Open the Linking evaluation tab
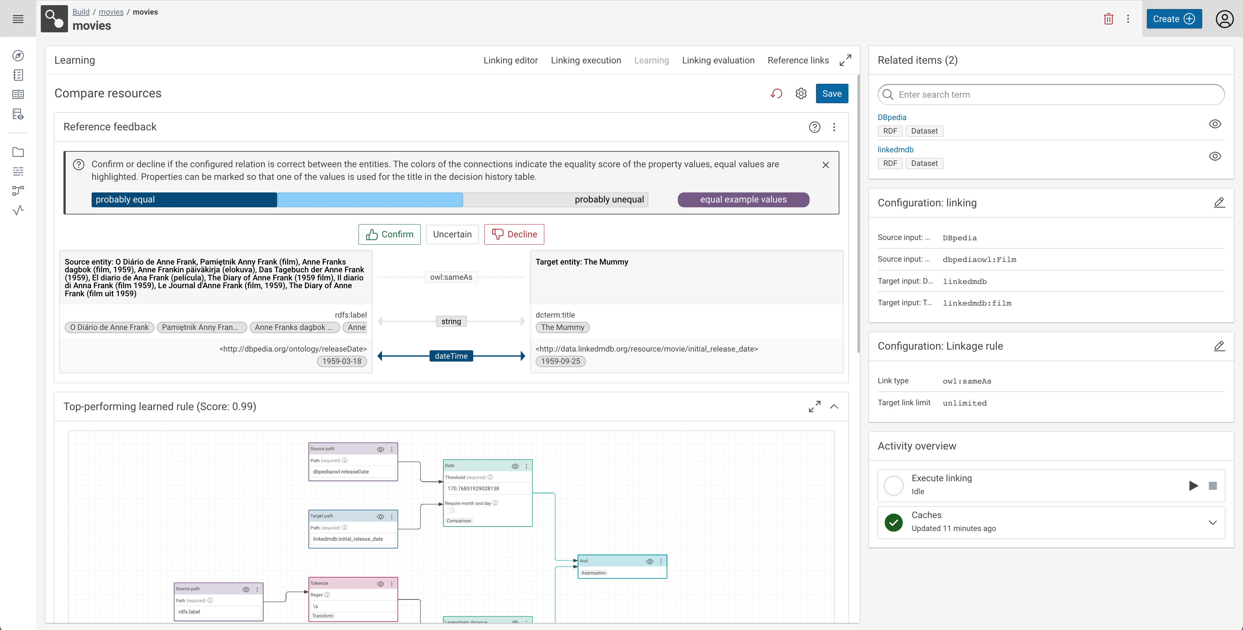The height and width of the screenshot is (630, 1243). pyautogui.click(x=718, y=60)
